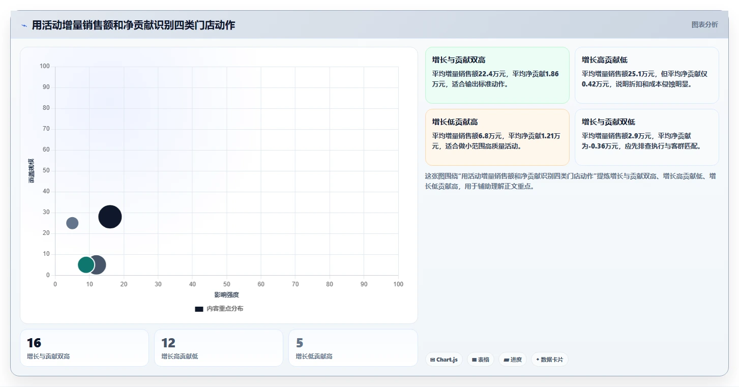Click the icon in the Chart.js chip

point(432,360)
